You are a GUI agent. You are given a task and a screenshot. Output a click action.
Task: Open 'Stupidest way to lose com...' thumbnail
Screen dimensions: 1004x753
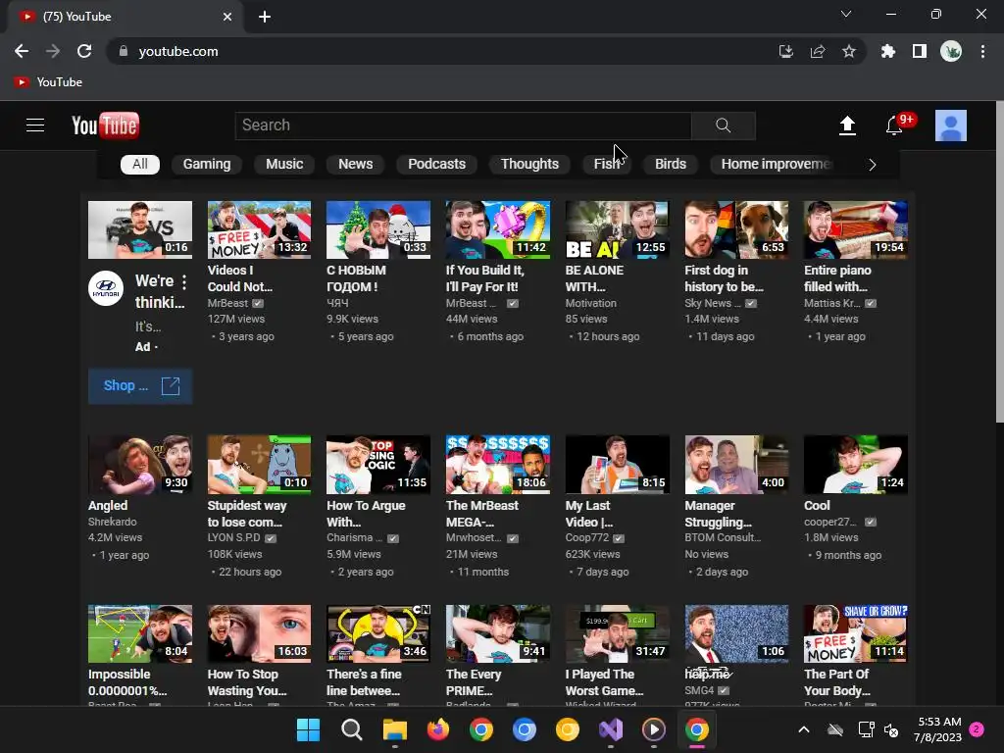click(x=259, y=465)
